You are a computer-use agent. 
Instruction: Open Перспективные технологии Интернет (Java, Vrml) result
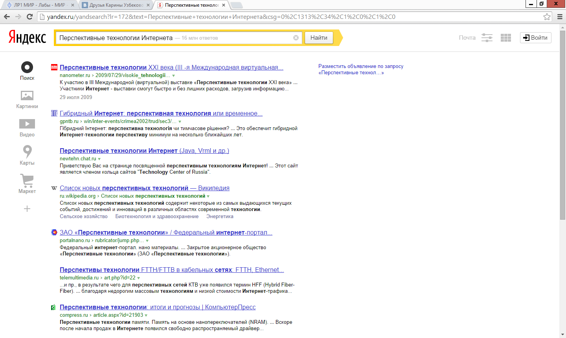click(x=144, y=151)
